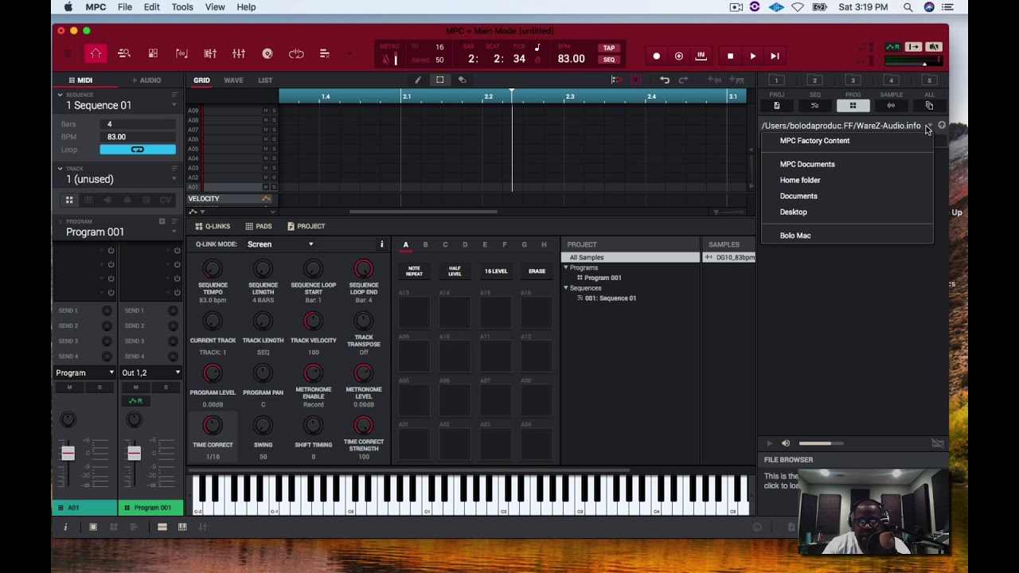Viewport: 1019px width, 573px height.
Task: Switch to the LIST view tab
Action: [265, 80]
